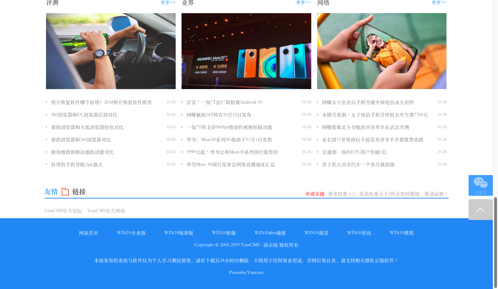The image size is (498, 289).
Task: Click the vertical page scrollbar thumb
Action: (496, 242)
